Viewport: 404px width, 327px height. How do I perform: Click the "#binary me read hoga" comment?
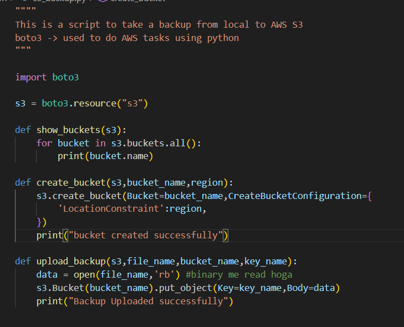239,275
